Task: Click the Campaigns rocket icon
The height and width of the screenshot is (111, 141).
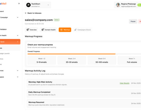Action: [75, 30]
